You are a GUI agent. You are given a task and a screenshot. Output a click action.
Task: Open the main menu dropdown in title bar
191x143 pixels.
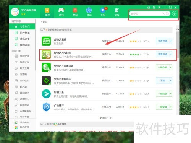[159, 8]
